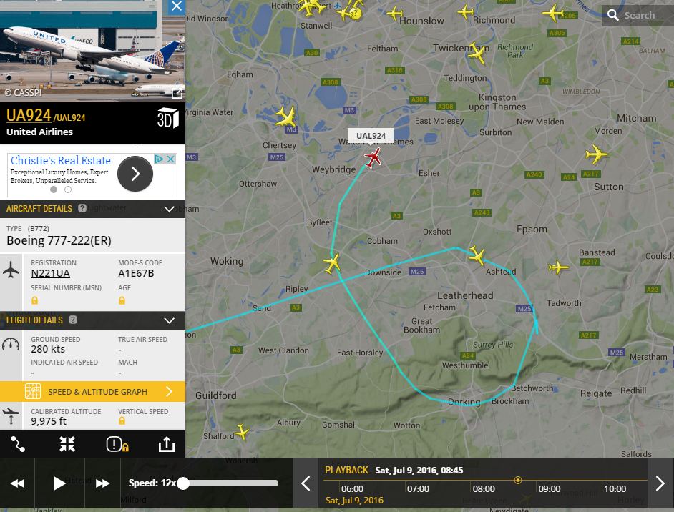The height and width of the screenshot is (512, 674).
Task: Click the flight route icon
Action: pos(18,444)
